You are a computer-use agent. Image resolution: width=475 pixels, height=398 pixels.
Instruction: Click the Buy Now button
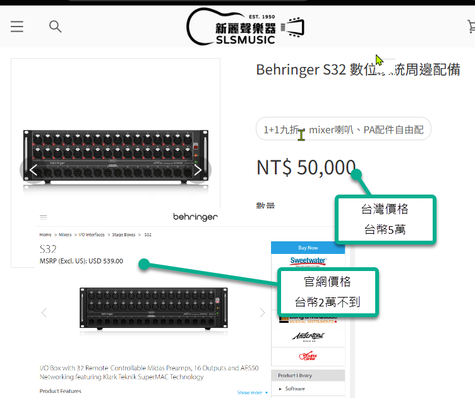[x=308, y=248]
